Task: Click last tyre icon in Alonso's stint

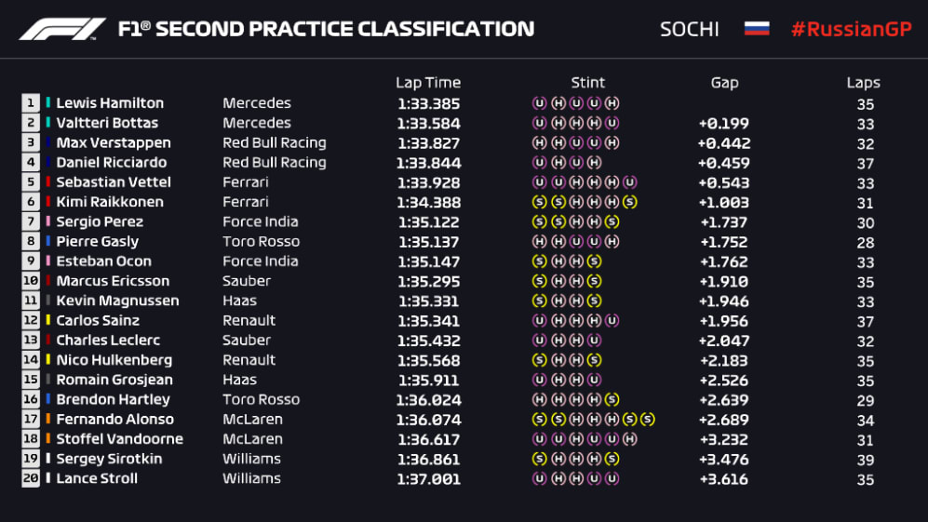Action: (x=648, y=420)
